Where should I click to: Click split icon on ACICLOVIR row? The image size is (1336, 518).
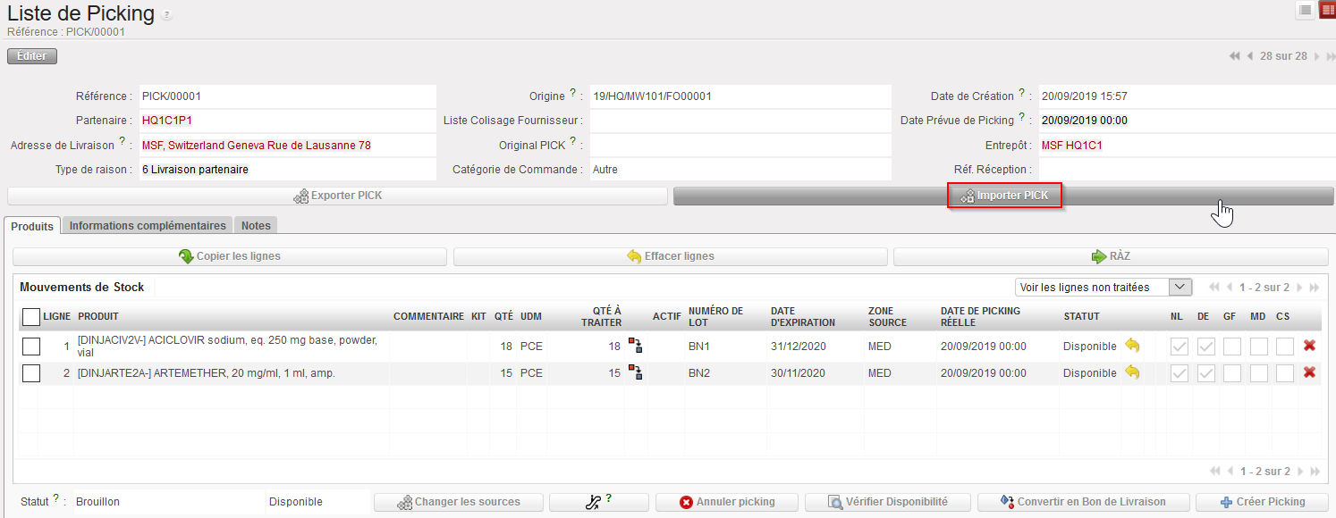[x=635, y=347]
